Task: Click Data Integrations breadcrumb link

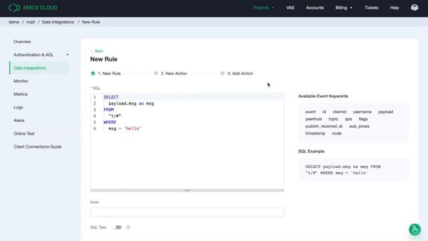Action: point(58,22)
